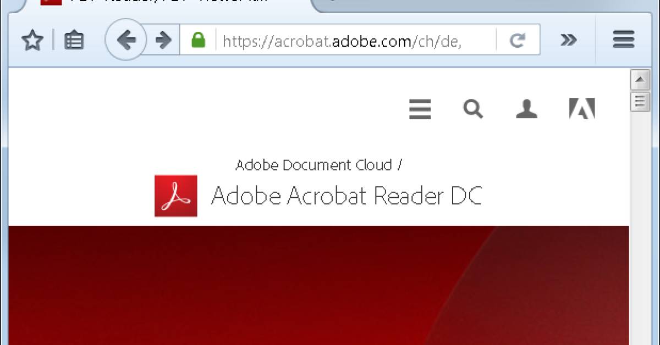Image resolution: width=660 pixels, height=345 pixels.
Task: Click the red Acrobat Reader logo
Action: 175,196
